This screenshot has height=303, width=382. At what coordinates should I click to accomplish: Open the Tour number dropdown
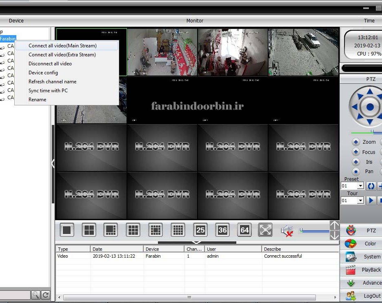coord(360,201)
